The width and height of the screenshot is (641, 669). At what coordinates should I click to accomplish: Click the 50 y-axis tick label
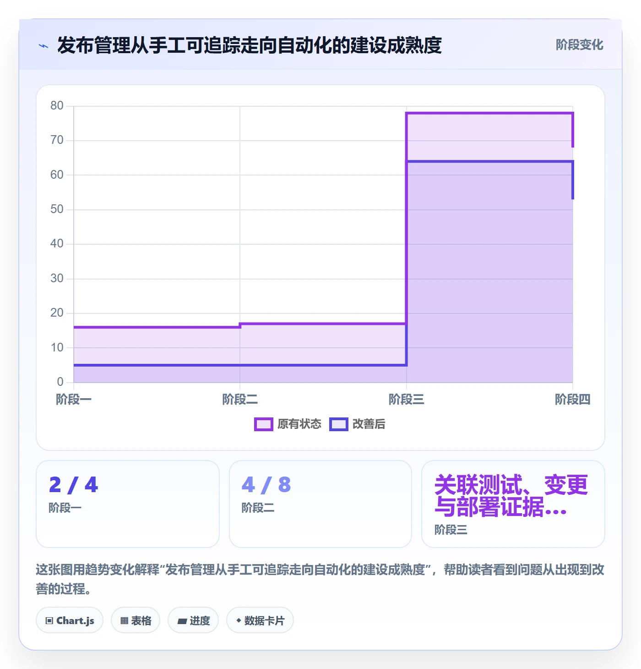point(57,209)
